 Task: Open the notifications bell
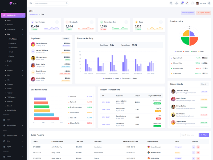click(x=187, y=3)
